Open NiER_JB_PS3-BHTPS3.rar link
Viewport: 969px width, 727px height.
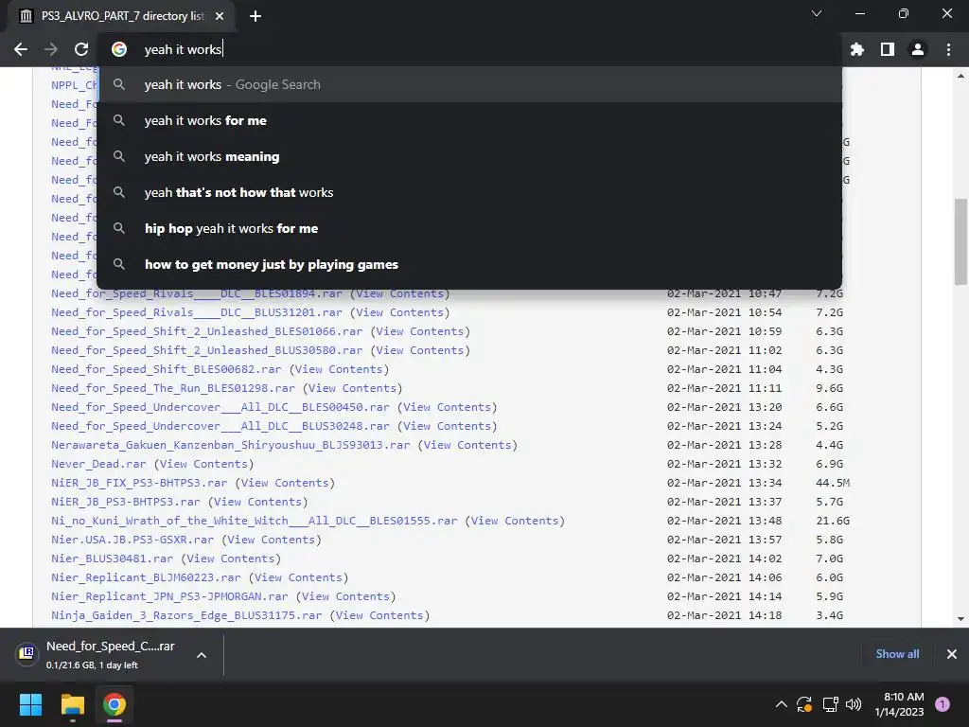point(126,502)
